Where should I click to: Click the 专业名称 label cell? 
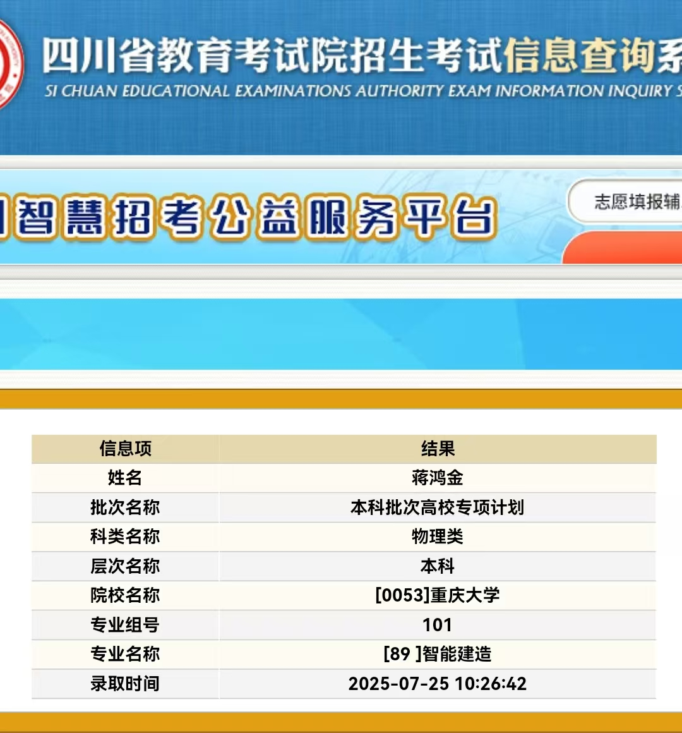point(125,654)
